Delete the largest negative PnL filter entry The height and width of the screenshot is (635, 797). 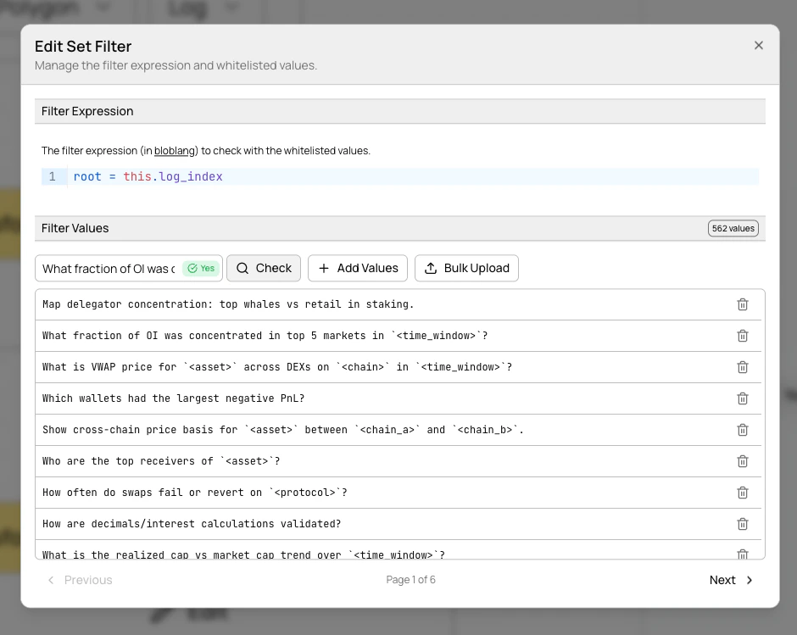[743, 398]
